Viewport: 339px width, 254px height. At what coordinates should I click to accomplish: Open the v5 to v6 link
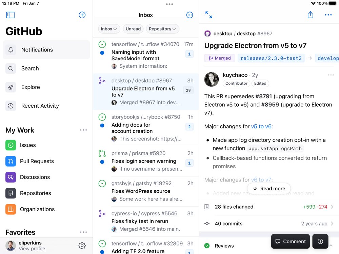tap(261, 126)
